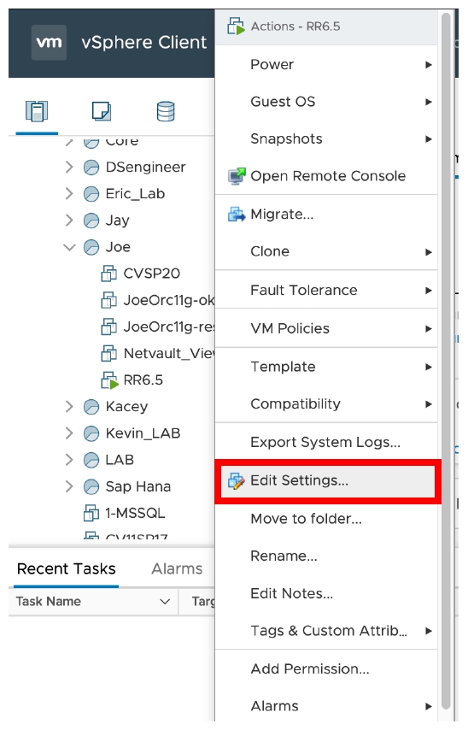Choose Export System Logs from menu
This screenshot has width=468, height=730.
(326, 442)
